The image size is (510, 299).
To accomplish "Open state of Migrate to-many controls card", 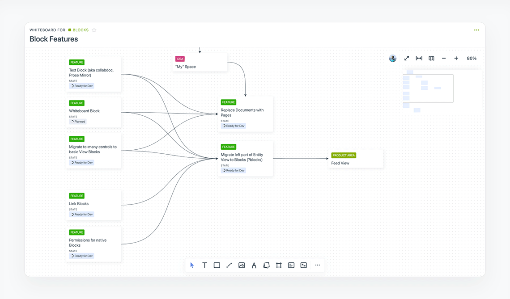I will coord(82,163).
